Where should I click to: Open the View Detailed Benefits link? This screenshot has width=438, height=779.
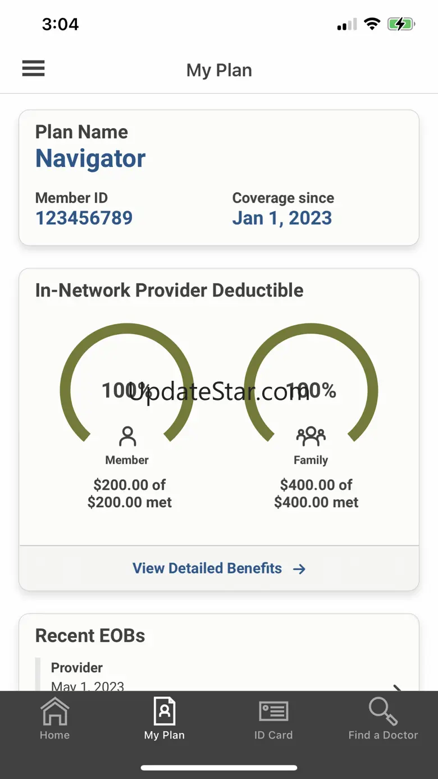click(207, 568)
